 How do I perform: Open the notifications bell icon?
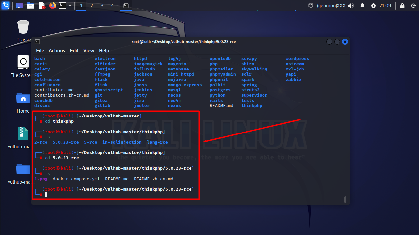point(362,6)
